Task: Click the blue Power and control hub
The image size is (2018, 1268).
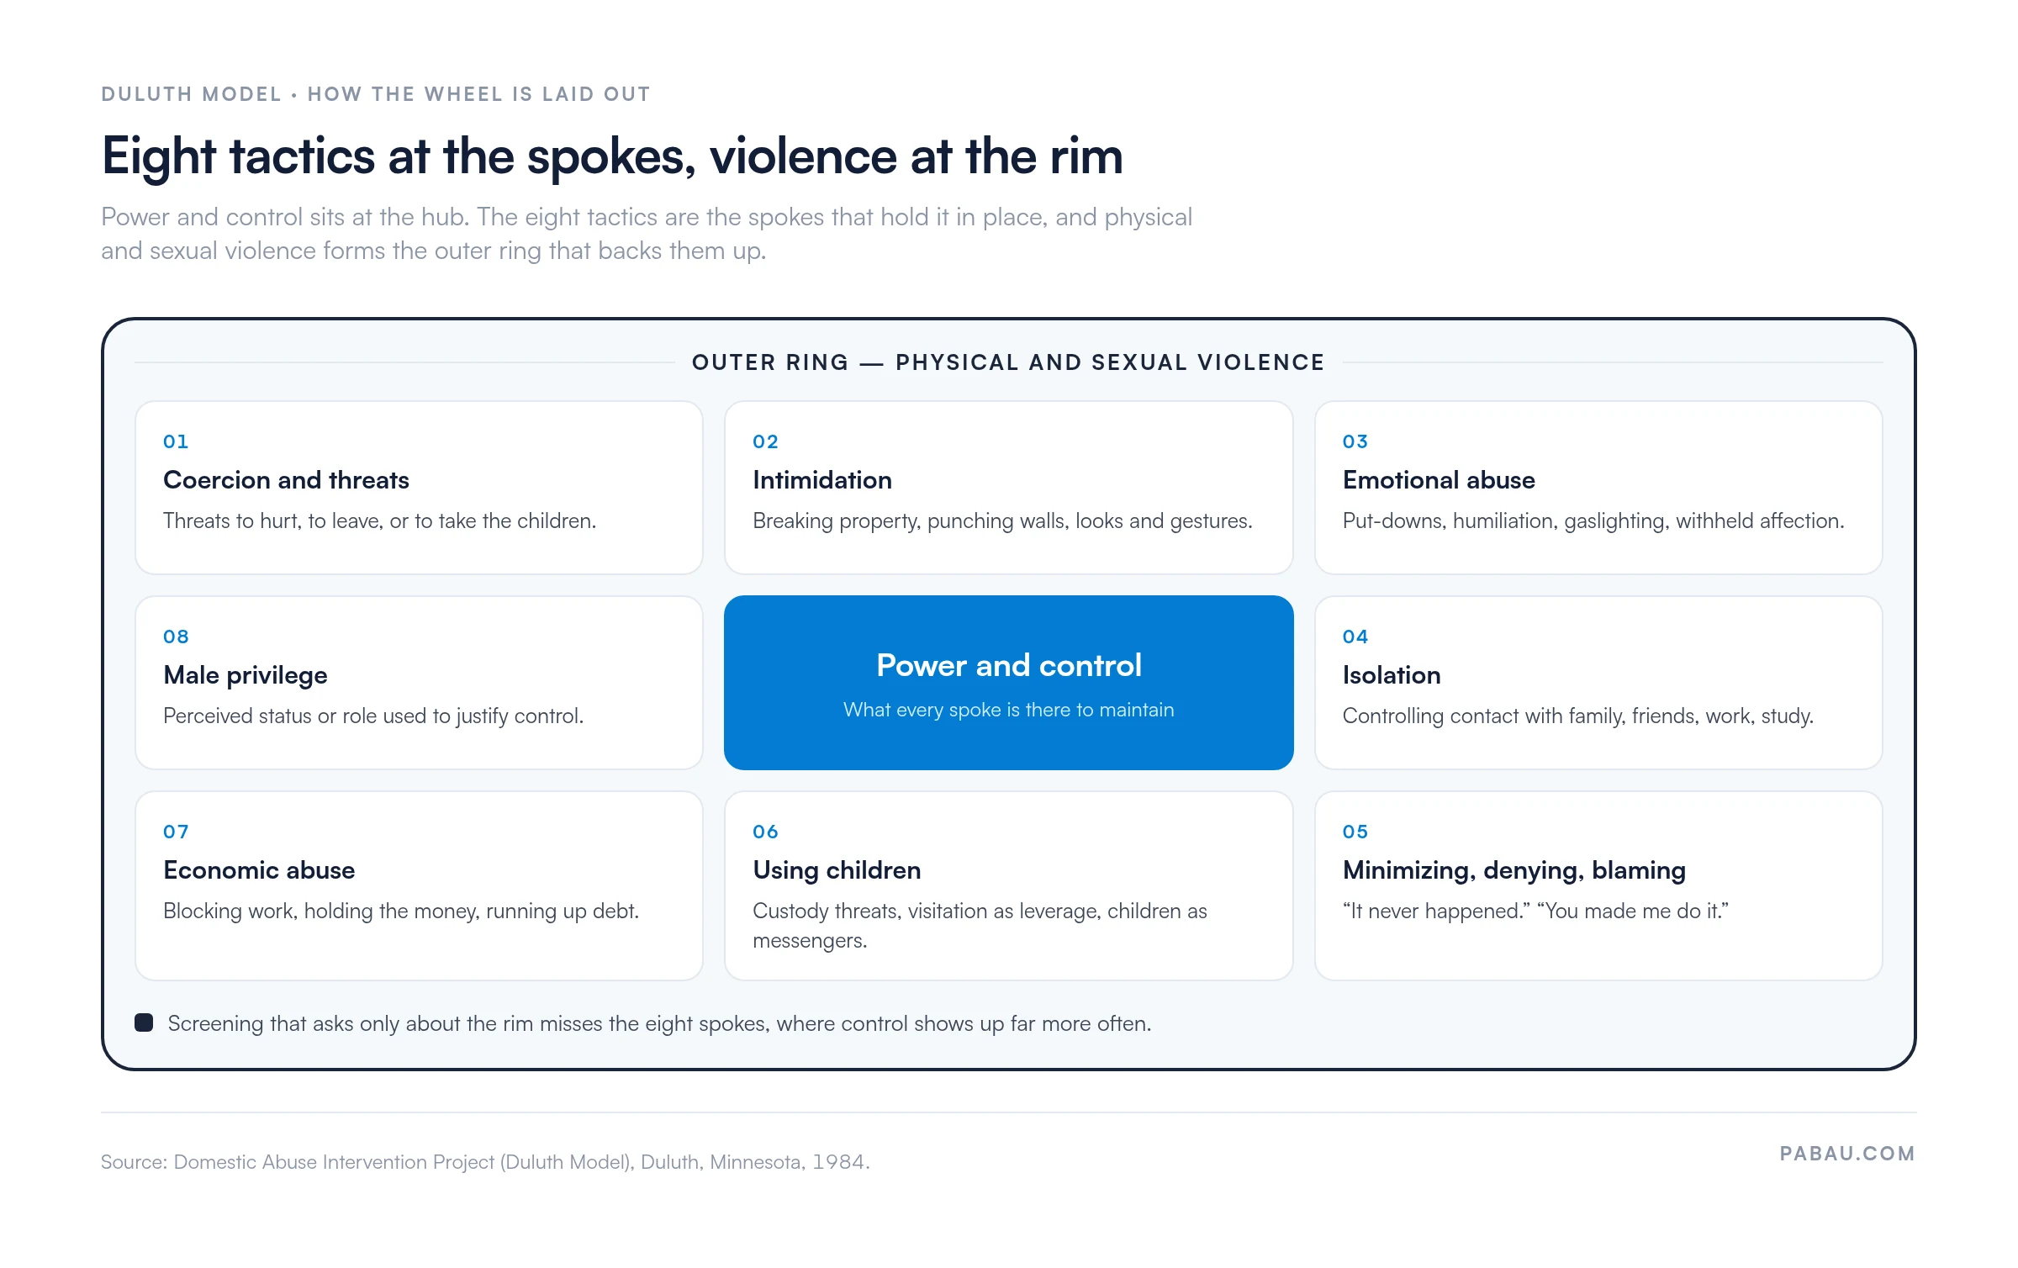Action: point(1008,683)
